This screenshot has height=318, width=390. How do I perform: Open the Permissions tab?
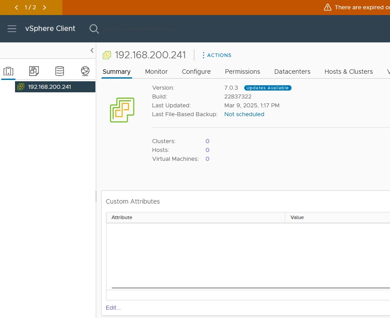(x=242, y=72)
